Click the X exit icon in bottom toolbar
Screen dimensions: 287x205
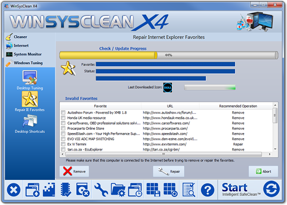click(x=14, y=190)
